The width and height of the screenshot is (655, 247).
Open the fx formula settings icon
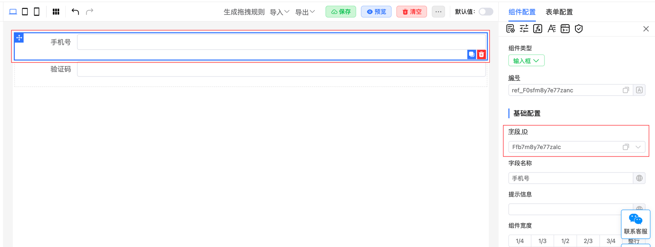tap(537, 29)
